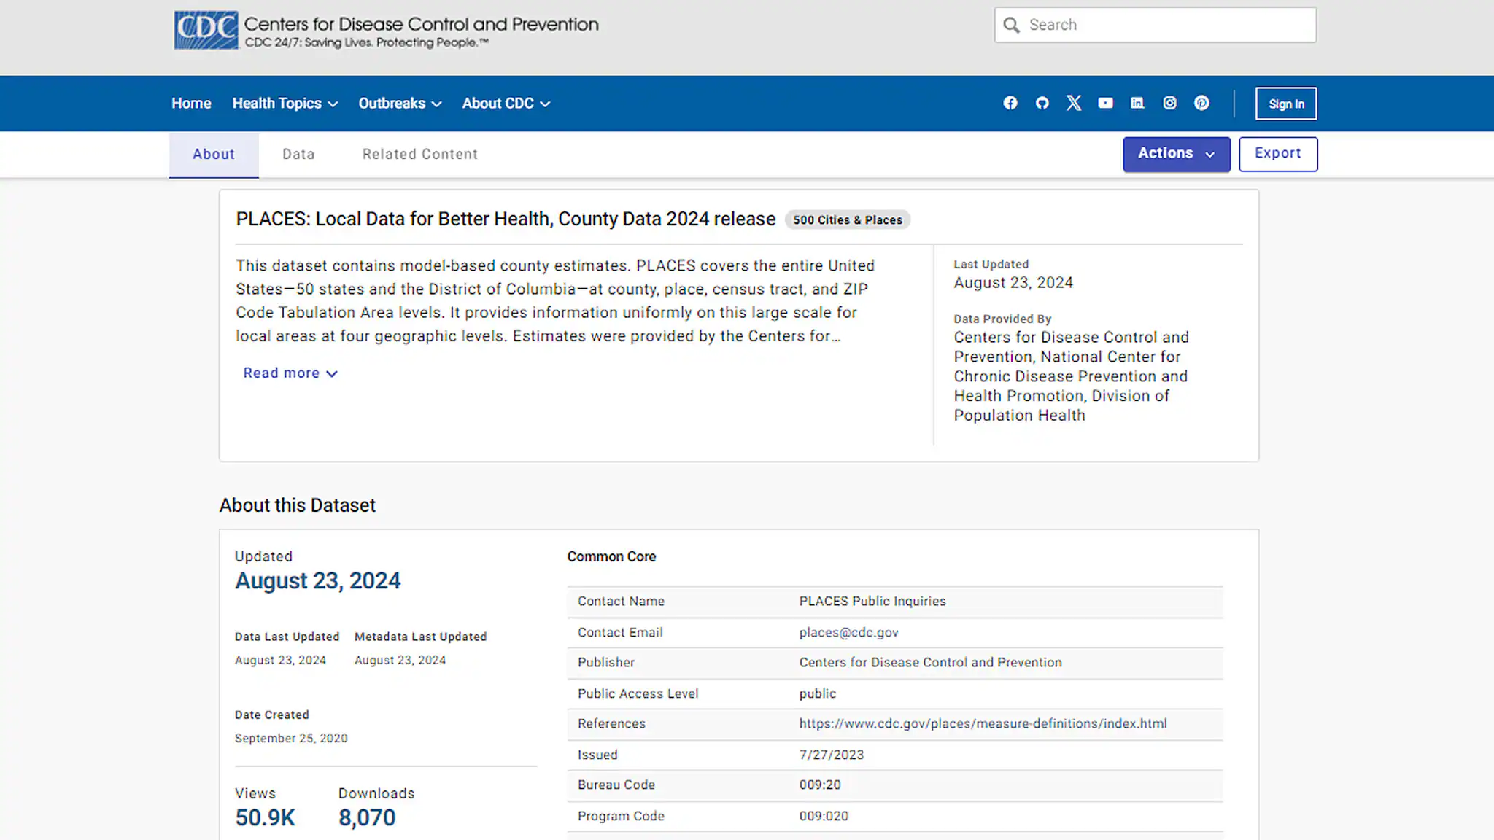Click the Sign In button
This screenshot has height=840, width=1494.
[x=1285, y=103]
